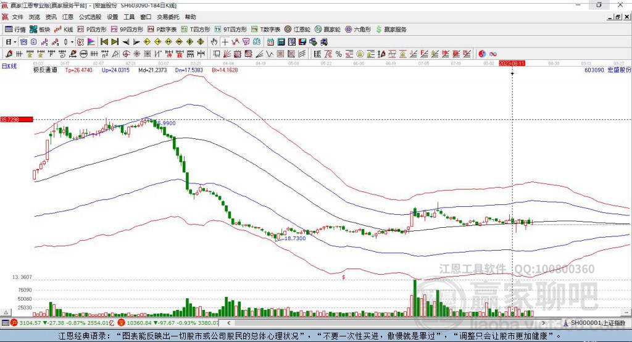Open the P数字表 tool
This screenshot has width=632, height=342.
coord(162,30)
